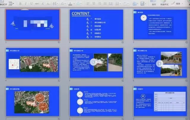Select slide 6 with street photos

pyautogui.click(x=160, y=63)
